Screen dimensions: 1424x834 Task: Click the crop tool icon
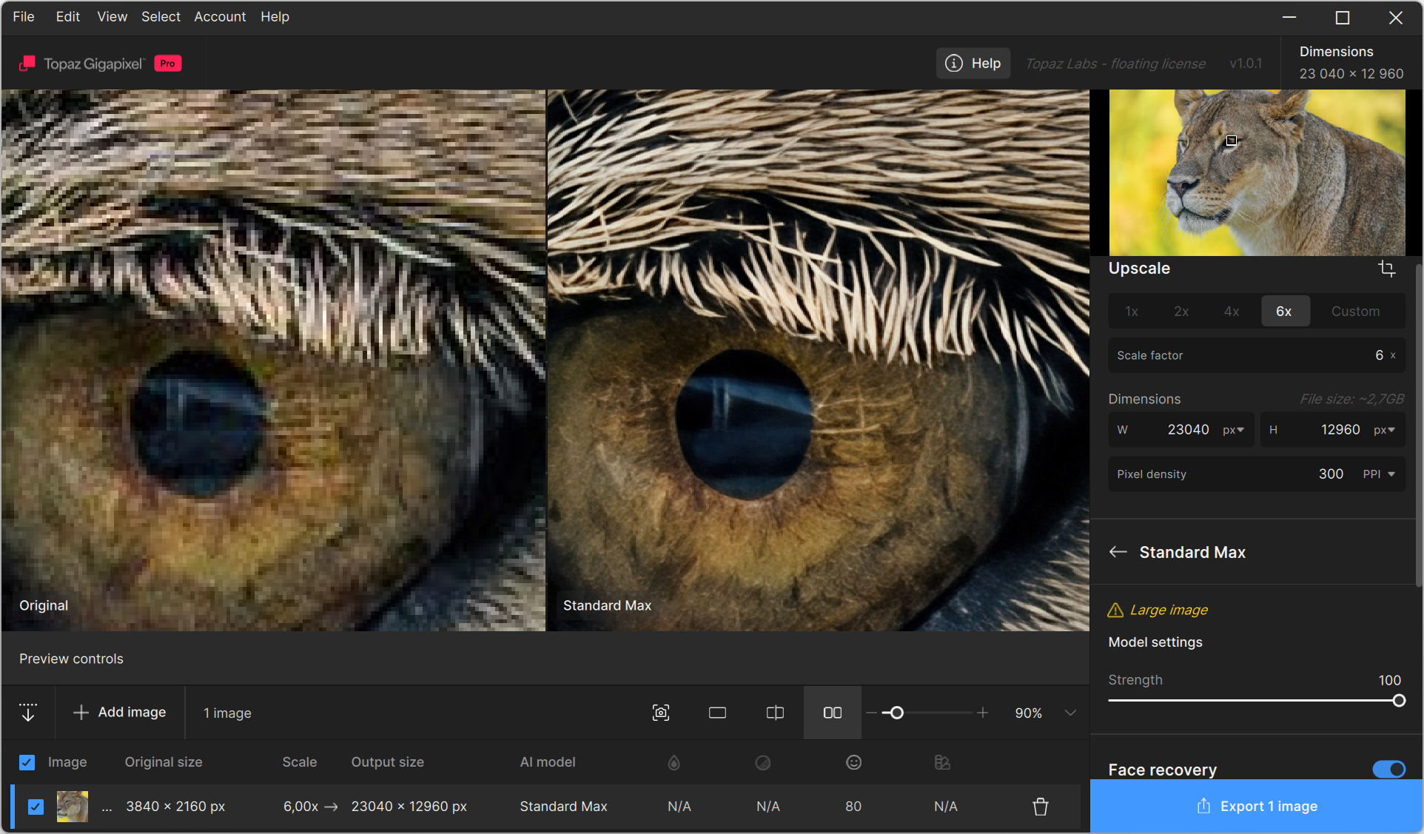coord(1387,269)
